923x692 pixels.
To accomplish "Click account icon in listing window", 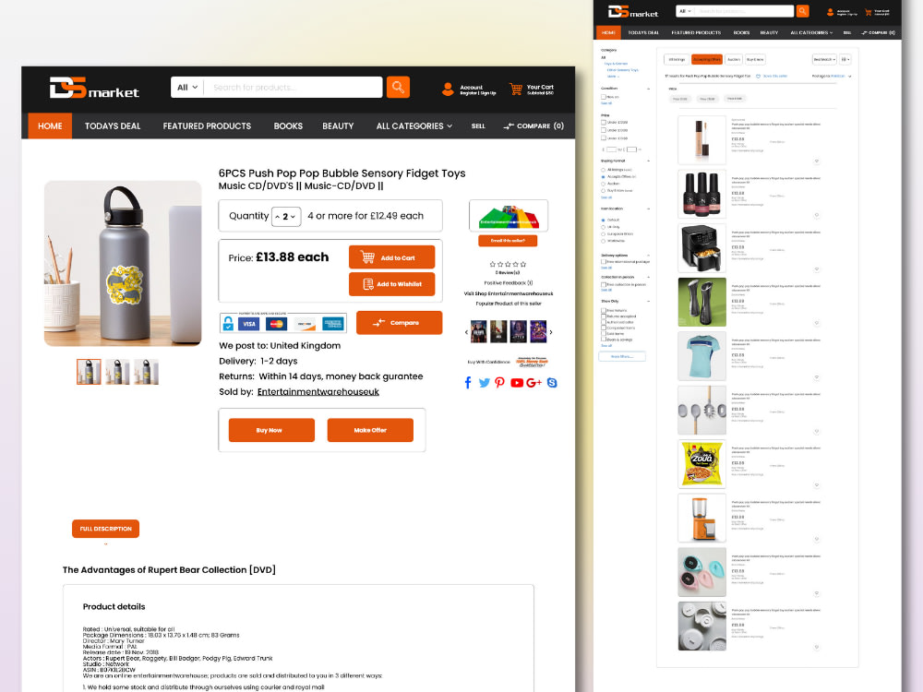I will pos(831,12).
